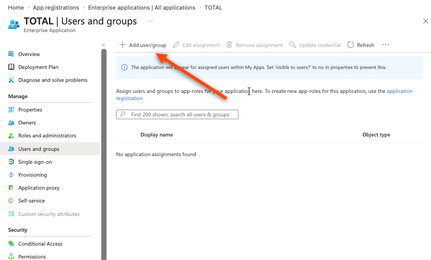
Task: Click the circular Refresh icon
Action: 350,45
